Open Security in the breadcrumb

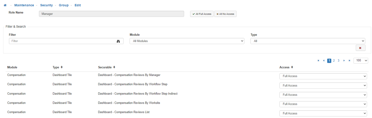point(46,5)
